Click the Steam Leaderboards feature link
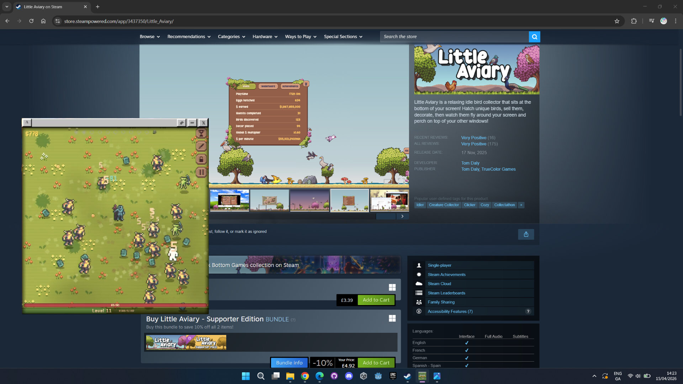 click(446, 293)
